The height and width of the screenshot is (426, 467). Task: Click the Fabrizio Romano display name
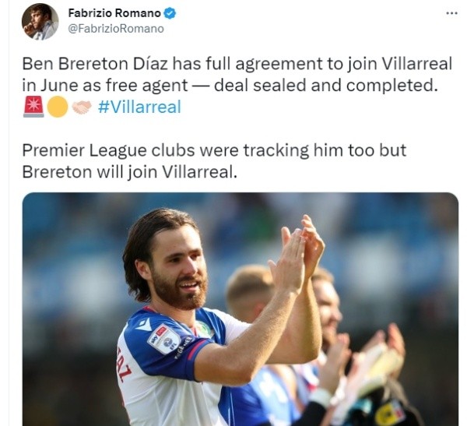click(114, 13)
